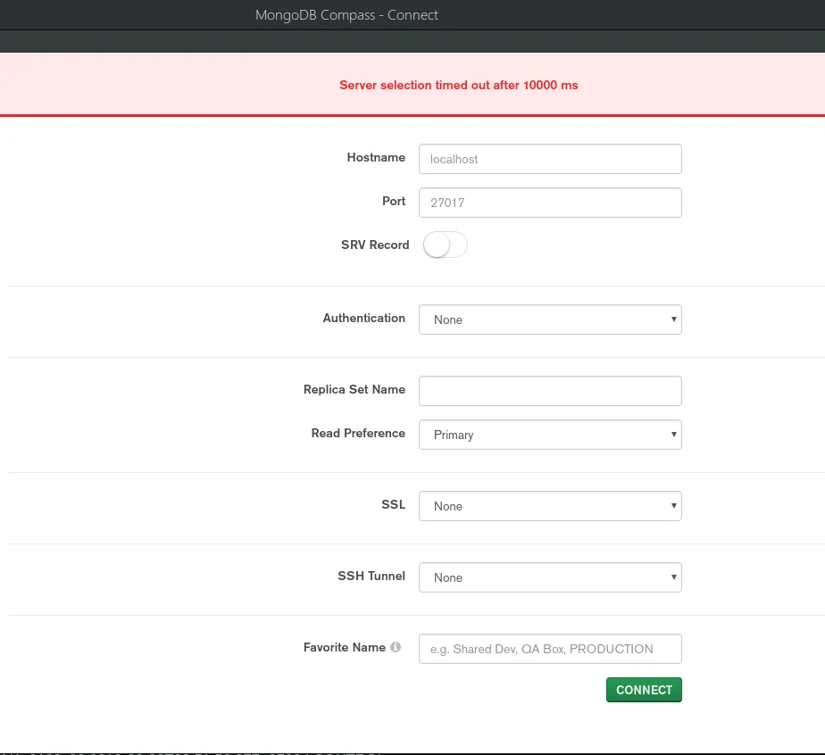825x755 pixels.
Task: Click the MongoDB Compass - Connect title
Action: pos(346,14)
